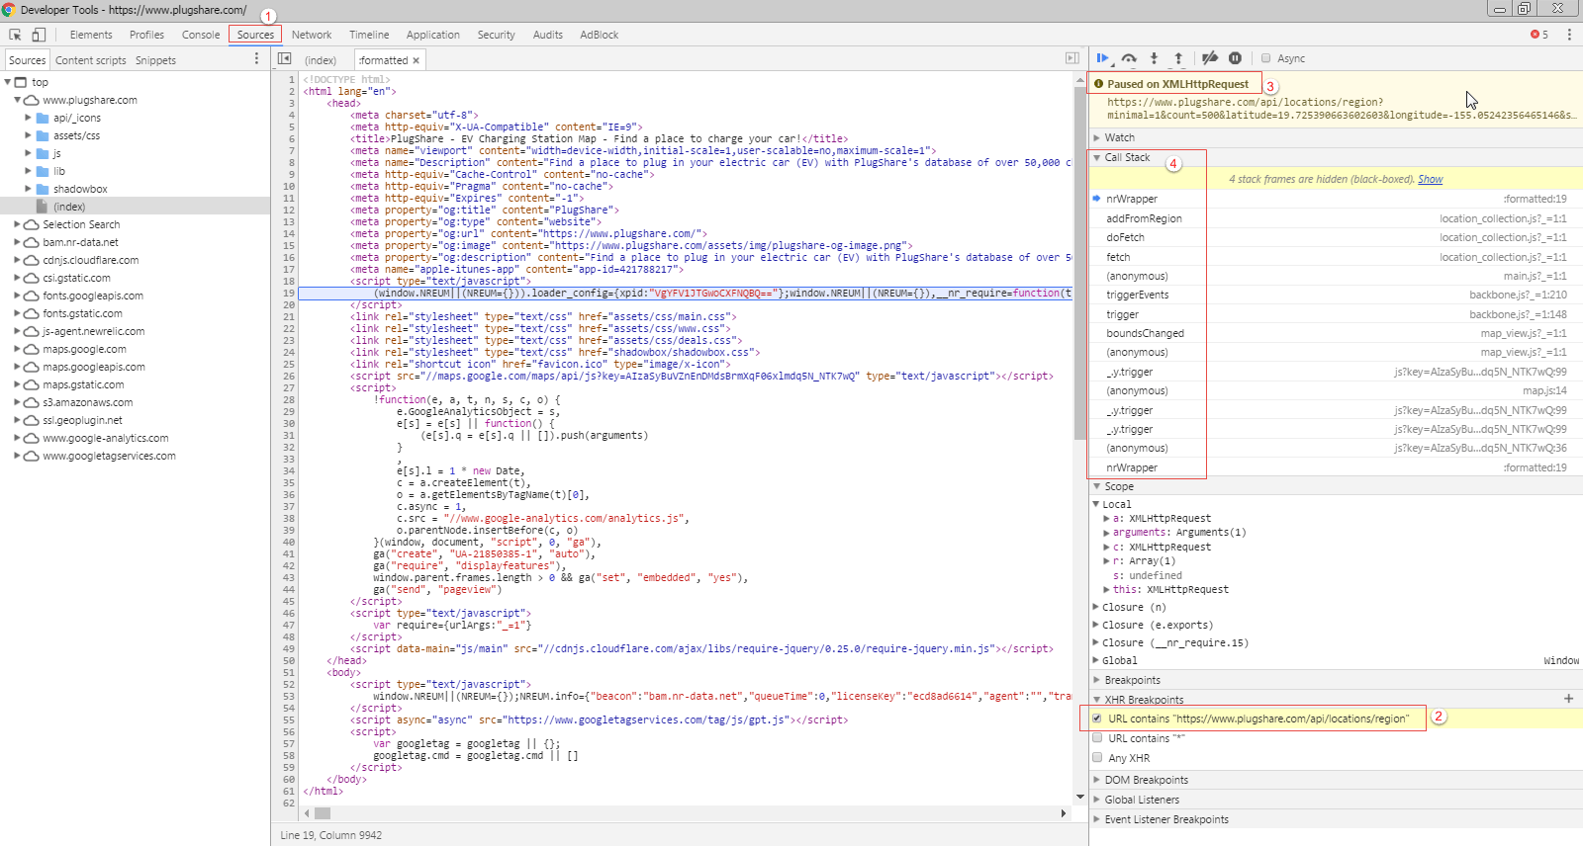Select the (index) editor tab
Image resolution: width=1583 pixels, height=846 pixels.
point(321,61)
